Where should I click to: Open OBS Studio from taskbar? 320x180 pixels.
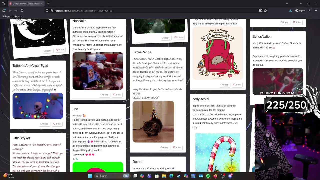[x=223, y=176]
